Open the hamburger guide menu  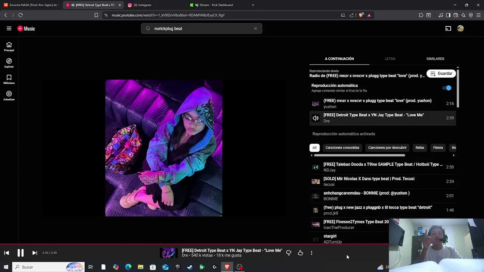[9, 28]
